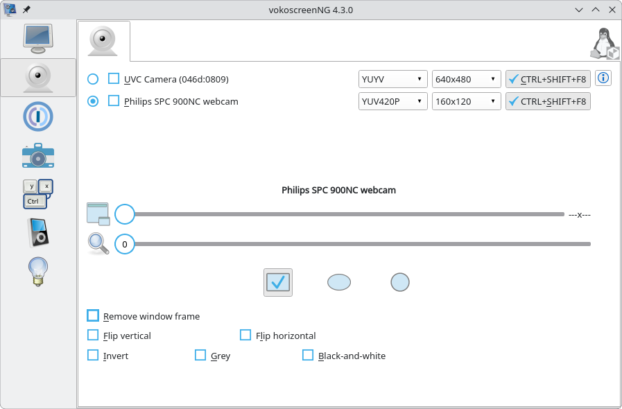The height and width of the screenshot is (409, 622).
Task: Enable the UVC Camera checkbox
Action: (x=114, y=79)
